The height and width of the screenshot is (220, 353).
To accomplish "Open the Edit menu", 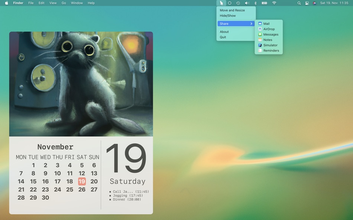I will [x=41, y=3].
